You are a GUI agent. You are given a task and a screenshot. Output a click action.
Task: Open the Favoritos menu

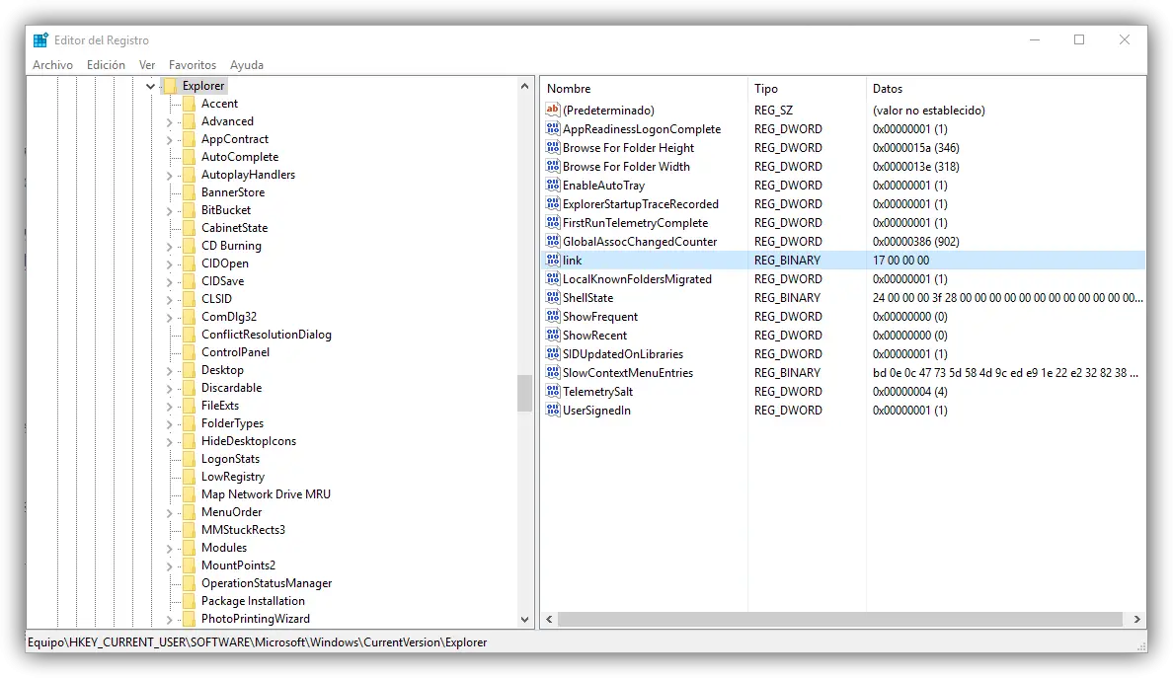(x=193, y=65)
